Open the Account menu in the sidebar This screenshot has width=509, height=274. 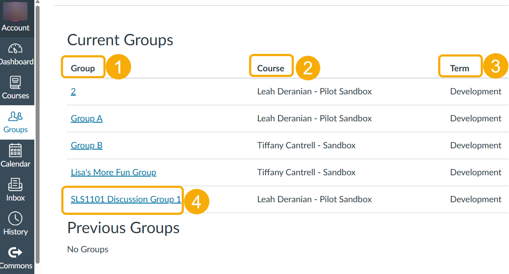[x=16, y=20]
